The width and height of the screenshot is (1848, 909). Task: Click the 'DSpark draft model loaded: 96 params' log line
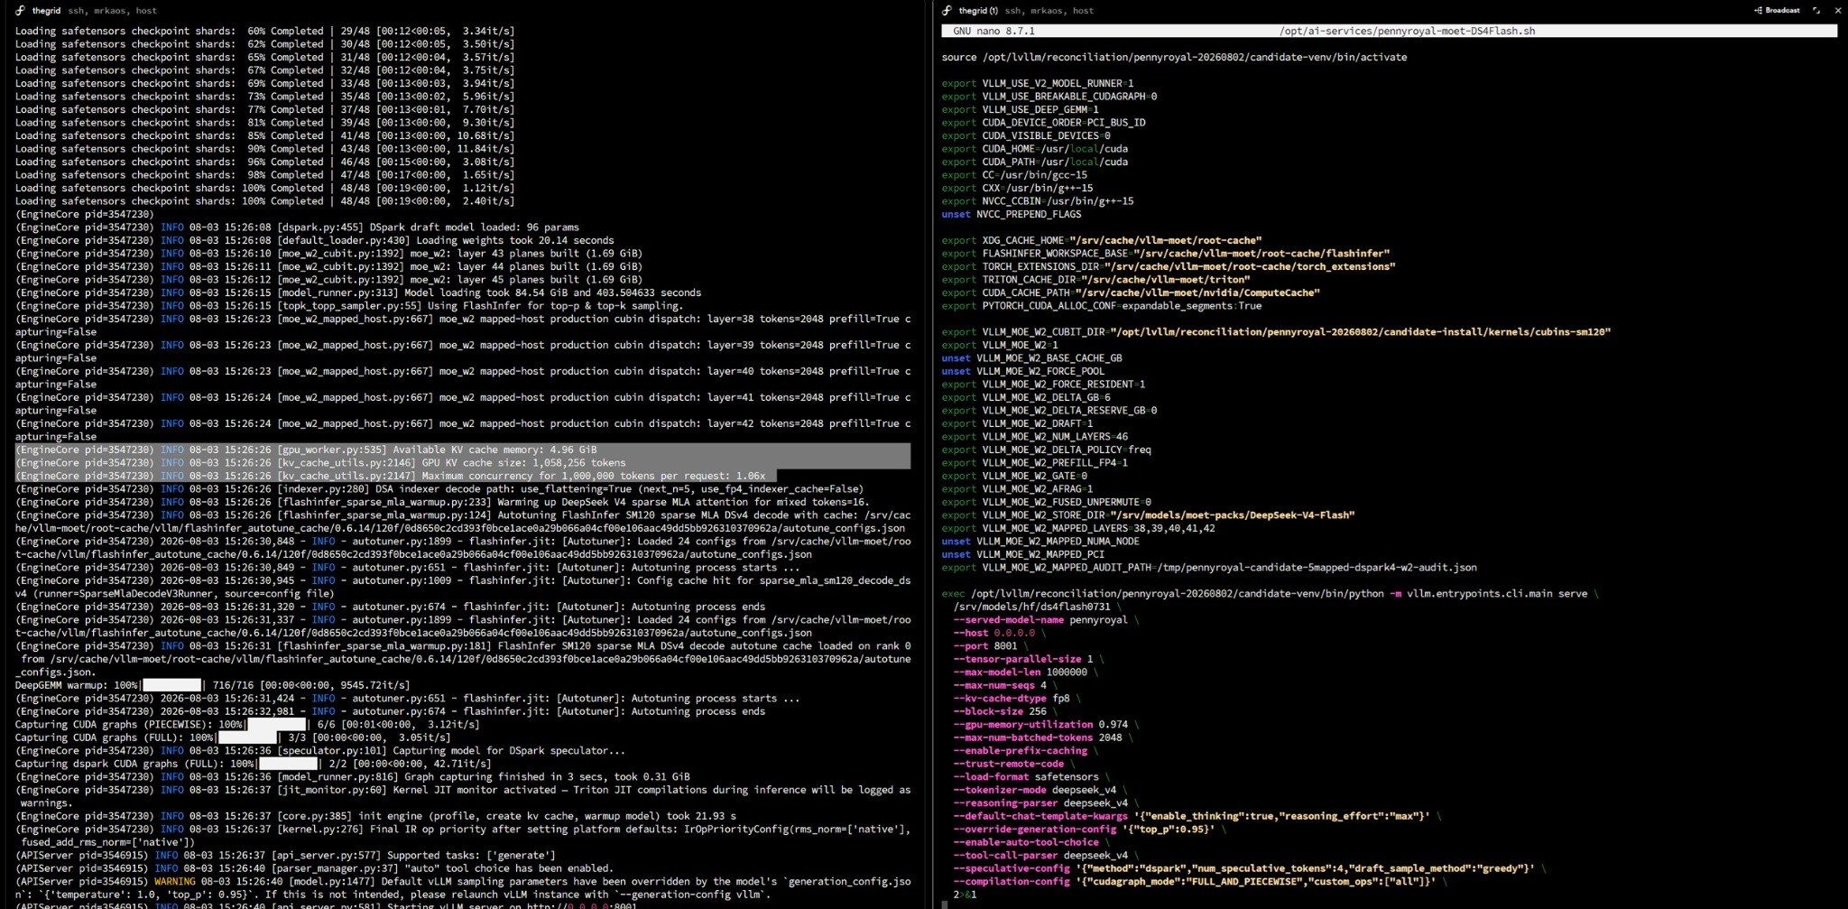297,227
